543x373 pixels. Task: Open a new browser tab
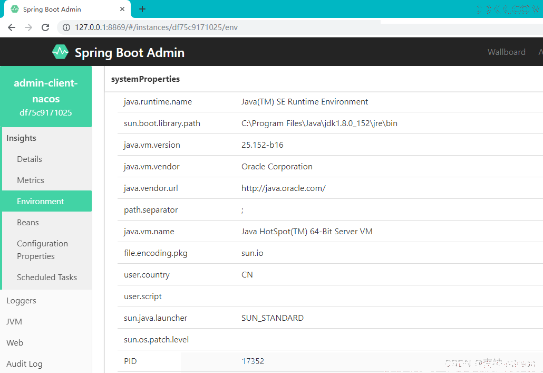tap(142, 9)
